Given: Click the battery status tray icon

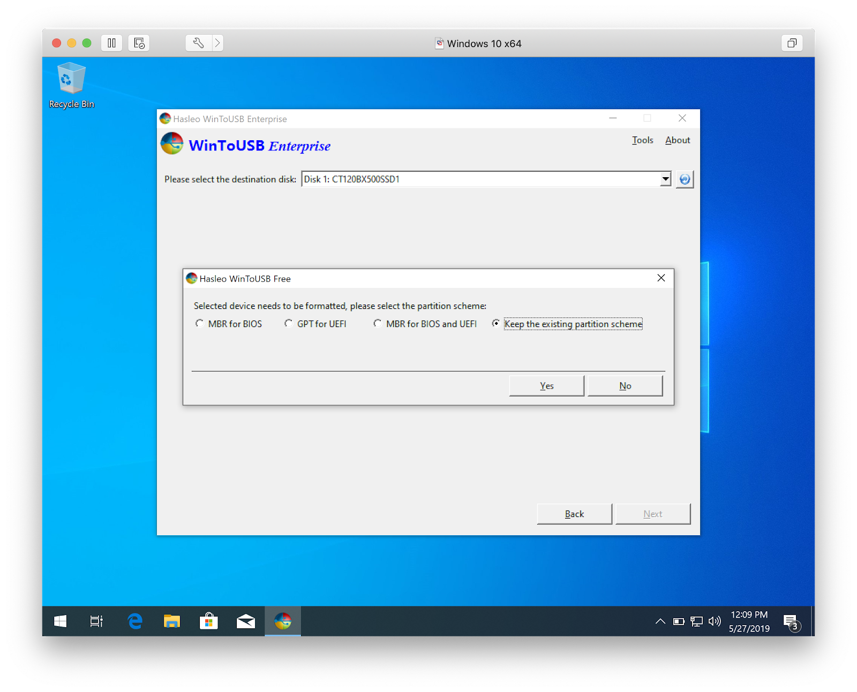Looking at the screenshot, I should coord(679,621).
